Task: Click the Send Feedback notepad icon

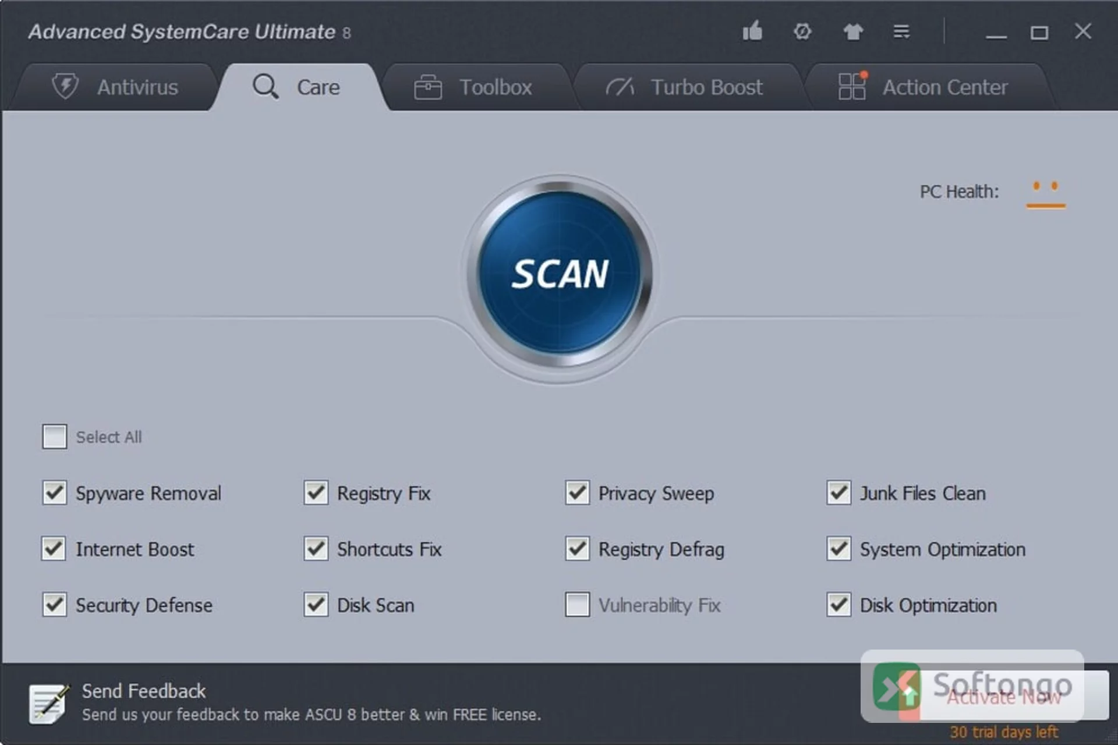Action: tap(49, 704)
